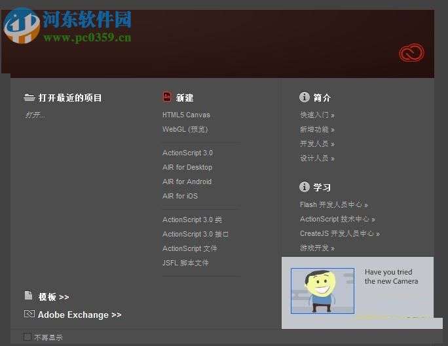Open the Flash 开发人员中心 link
Screen dimensions: 448x346
(334, 204)
